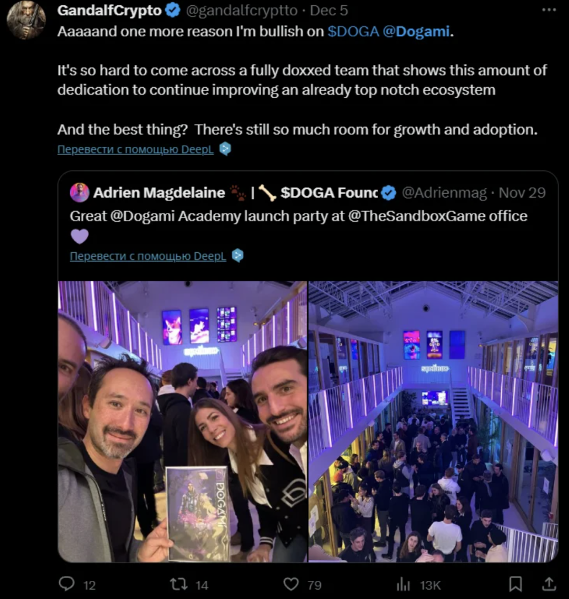Open the reply comment icon
569x599 pixels.
(67, 584)
